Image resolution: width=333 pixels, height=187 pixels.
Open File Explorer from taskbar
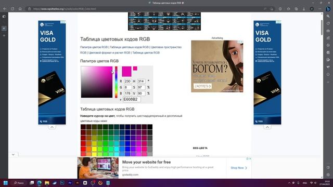[47, 183]
